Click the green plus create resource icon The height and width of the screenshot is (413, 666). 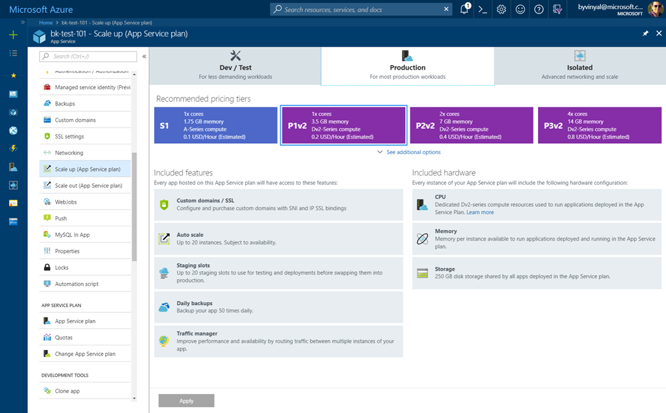13,35
